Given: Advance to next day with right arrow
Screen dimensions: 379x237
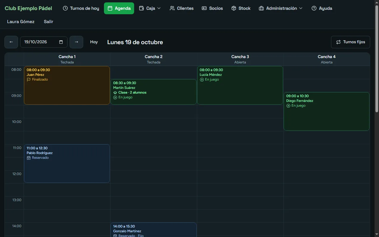Looking at the screenshot, I should [76, 42].
